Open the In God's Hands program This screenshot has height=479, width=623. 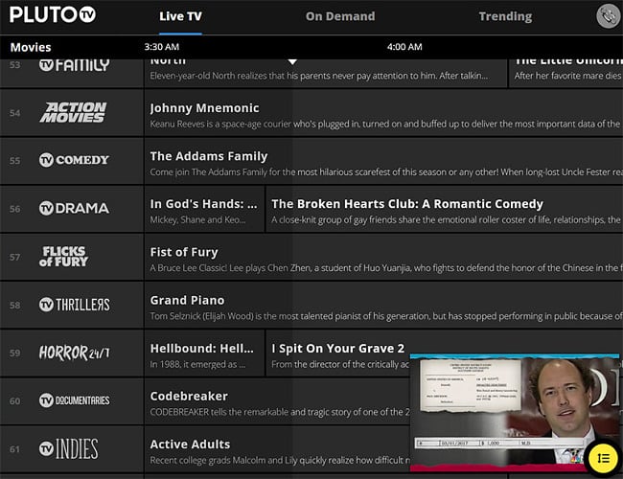[x=204, y=209]
